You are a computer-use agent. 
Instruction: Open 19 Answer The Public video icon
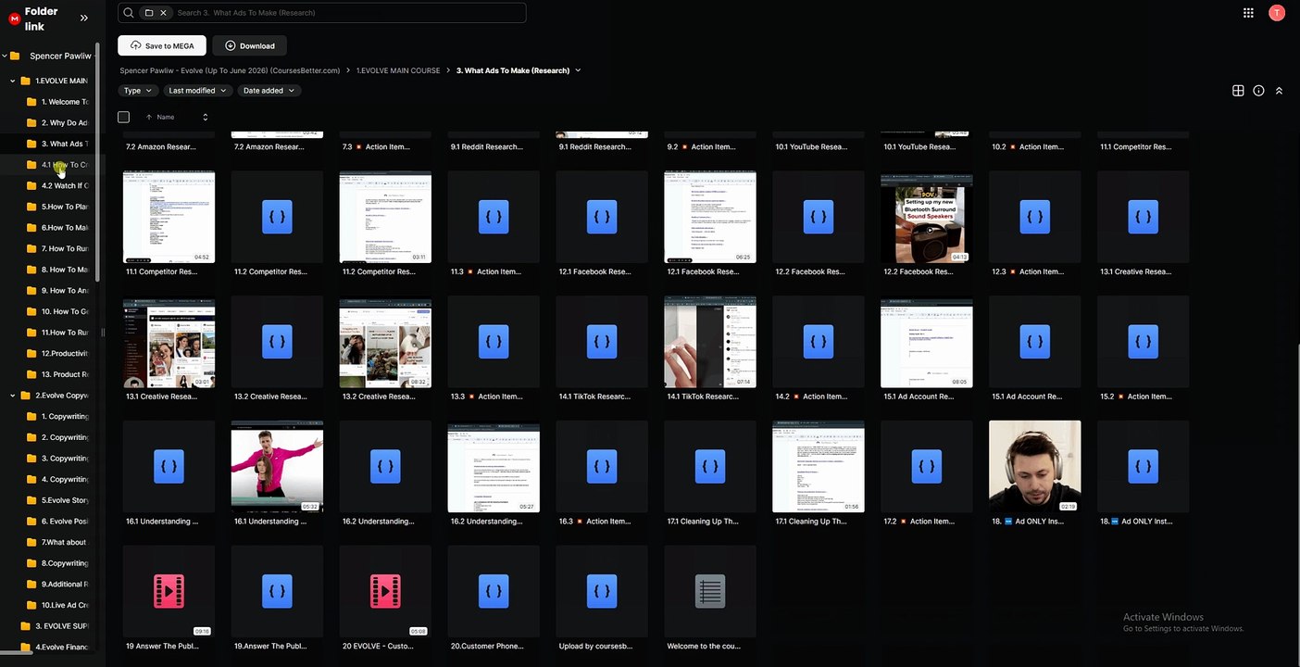pos(169,591)
